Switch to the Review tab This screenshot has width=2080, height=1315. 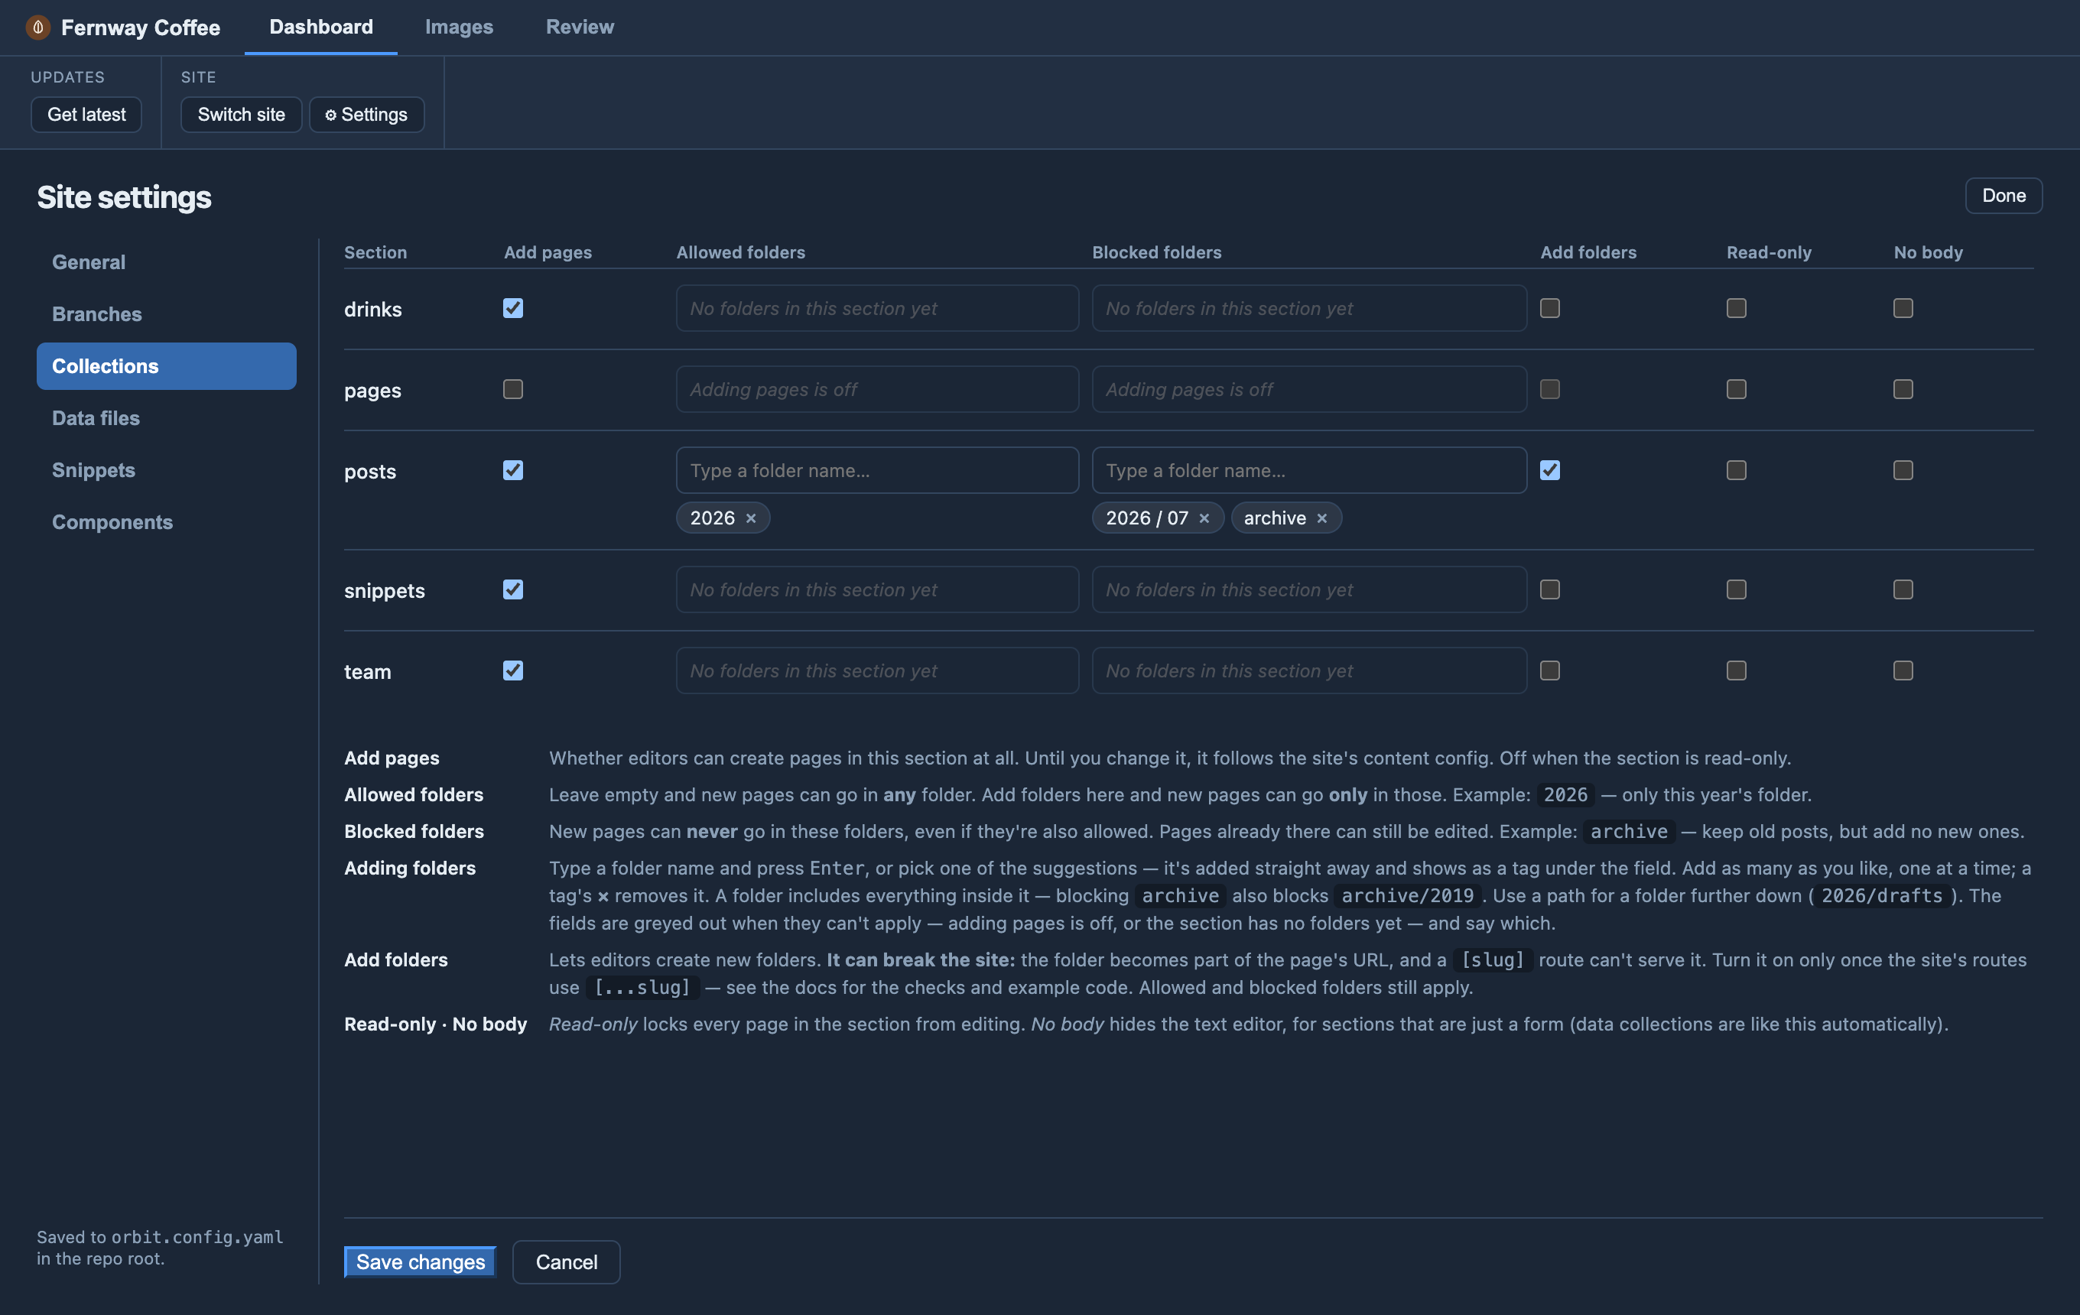(x=580, y=27)
